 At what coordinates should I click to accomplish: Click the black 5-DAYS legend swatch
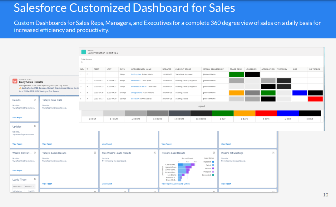point(310,113)
